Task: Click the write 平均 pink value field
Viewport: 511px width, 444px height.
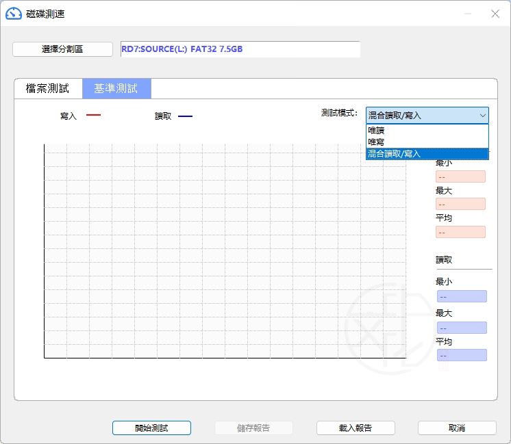Action: click(x=460, y=232)
